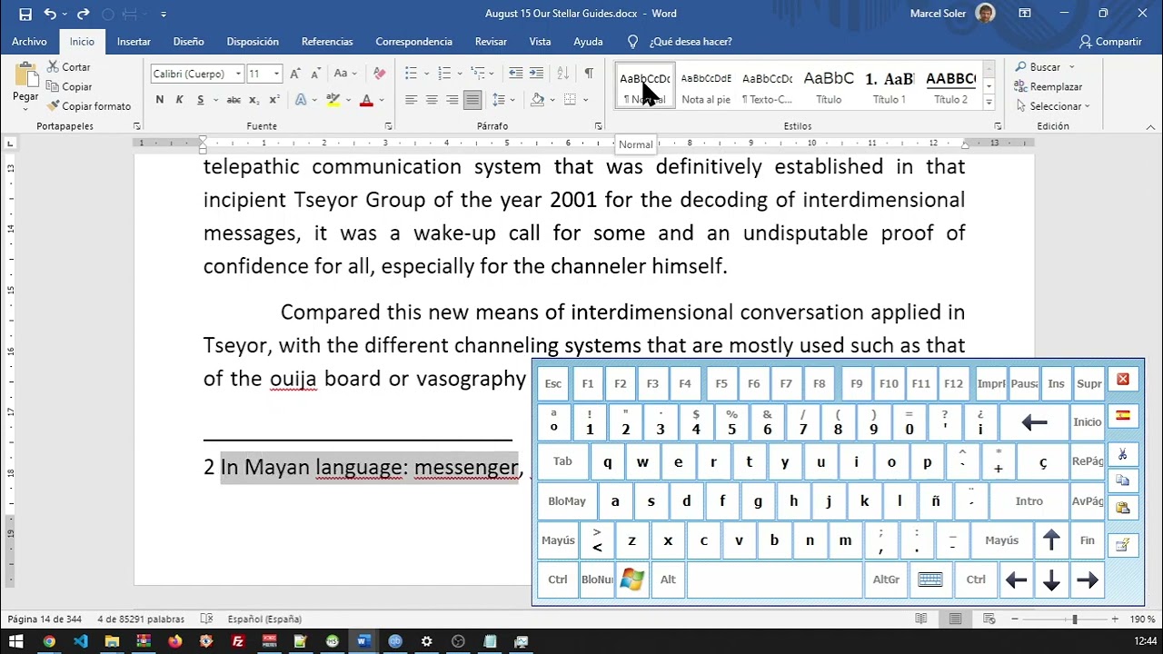Open Firefox from the taskbar
1163x654 pixels.
(x=174, y=641)
